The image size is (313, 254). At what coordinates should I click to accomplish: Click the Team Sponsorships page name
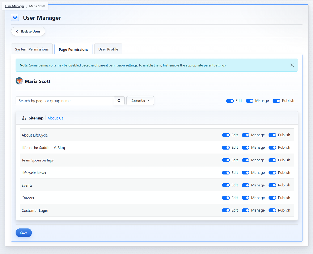(38, 160)
